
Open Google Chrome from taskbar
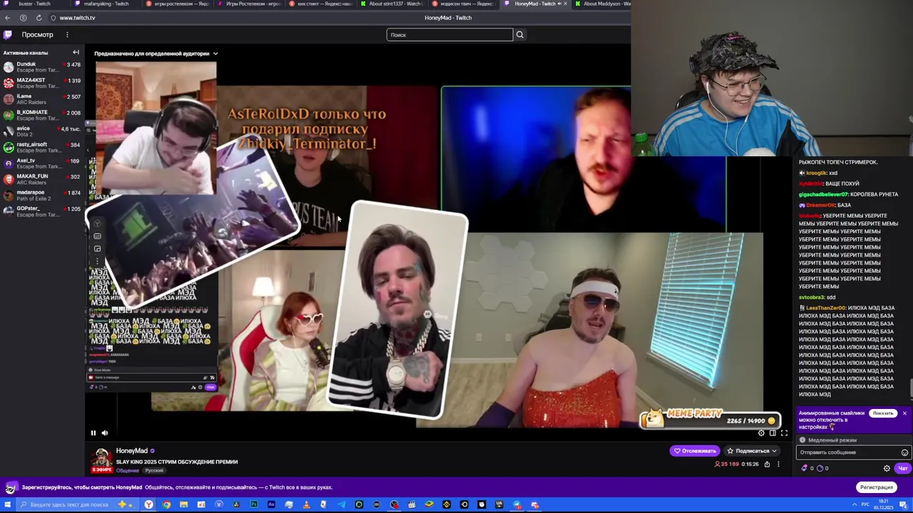pos(167,505)
